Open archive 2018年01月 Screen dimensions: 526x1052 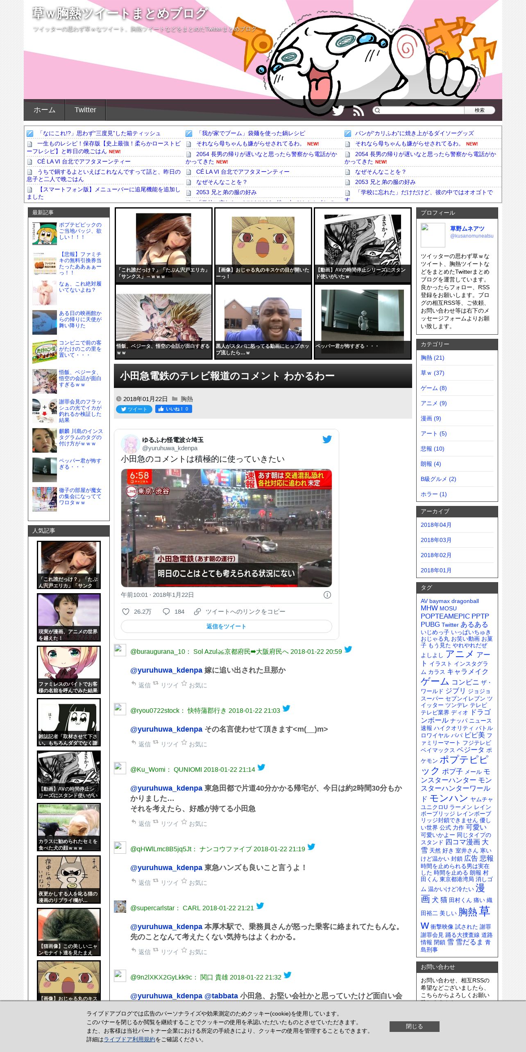point(436,570)
